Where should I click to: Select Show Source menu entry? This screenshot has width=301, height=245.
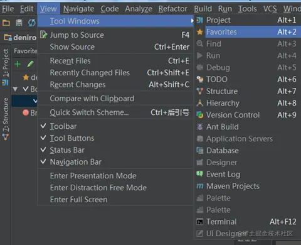point(115,47)
